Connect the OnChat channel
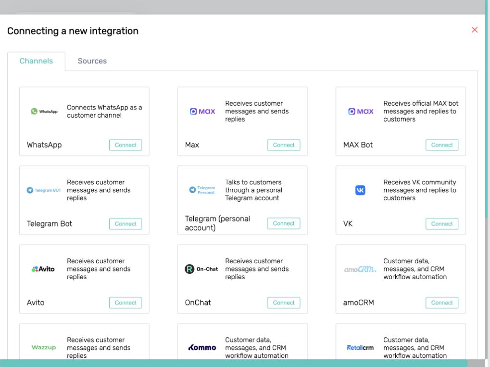The height and width of the screenshot is (367, 490). (x=283, y=303)
